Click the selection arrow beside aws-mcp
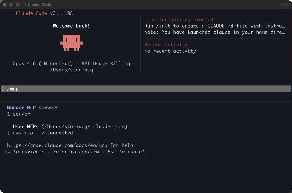Image resolution: width=292 pixels, height=193 pixels. click(x=9, y=133)
